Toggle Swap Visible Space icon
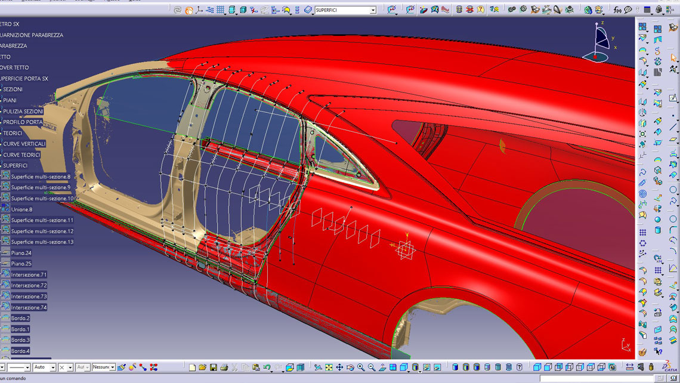Screen dimensions: 680x383 pos(437,367)
